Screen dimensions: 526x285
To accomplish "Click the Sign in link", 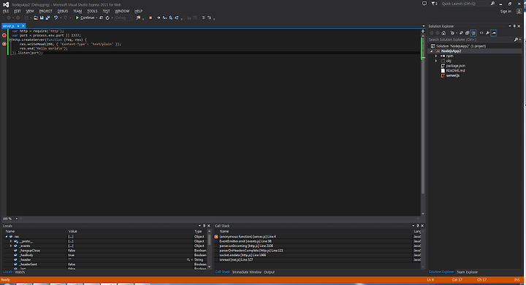I will tap(506, 12).
